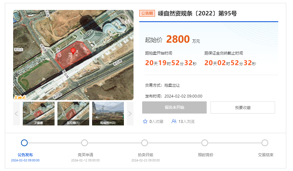Click the 公告发布 step label
The image size is (293, 171).
[25, 155]
